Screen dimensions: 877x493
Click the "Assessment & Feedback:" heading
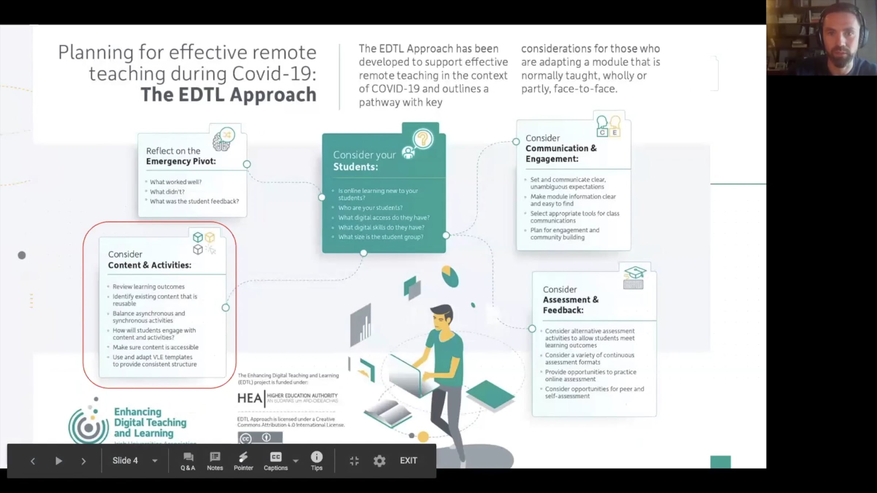point(570,305)
